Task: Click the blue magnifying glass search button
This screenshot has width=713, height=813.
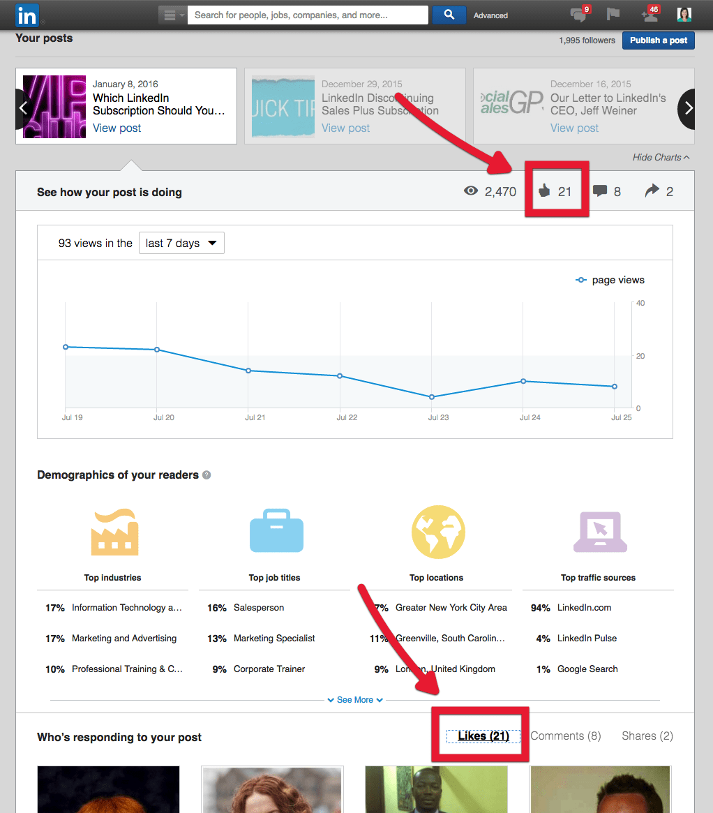Action: coord(449,15)
